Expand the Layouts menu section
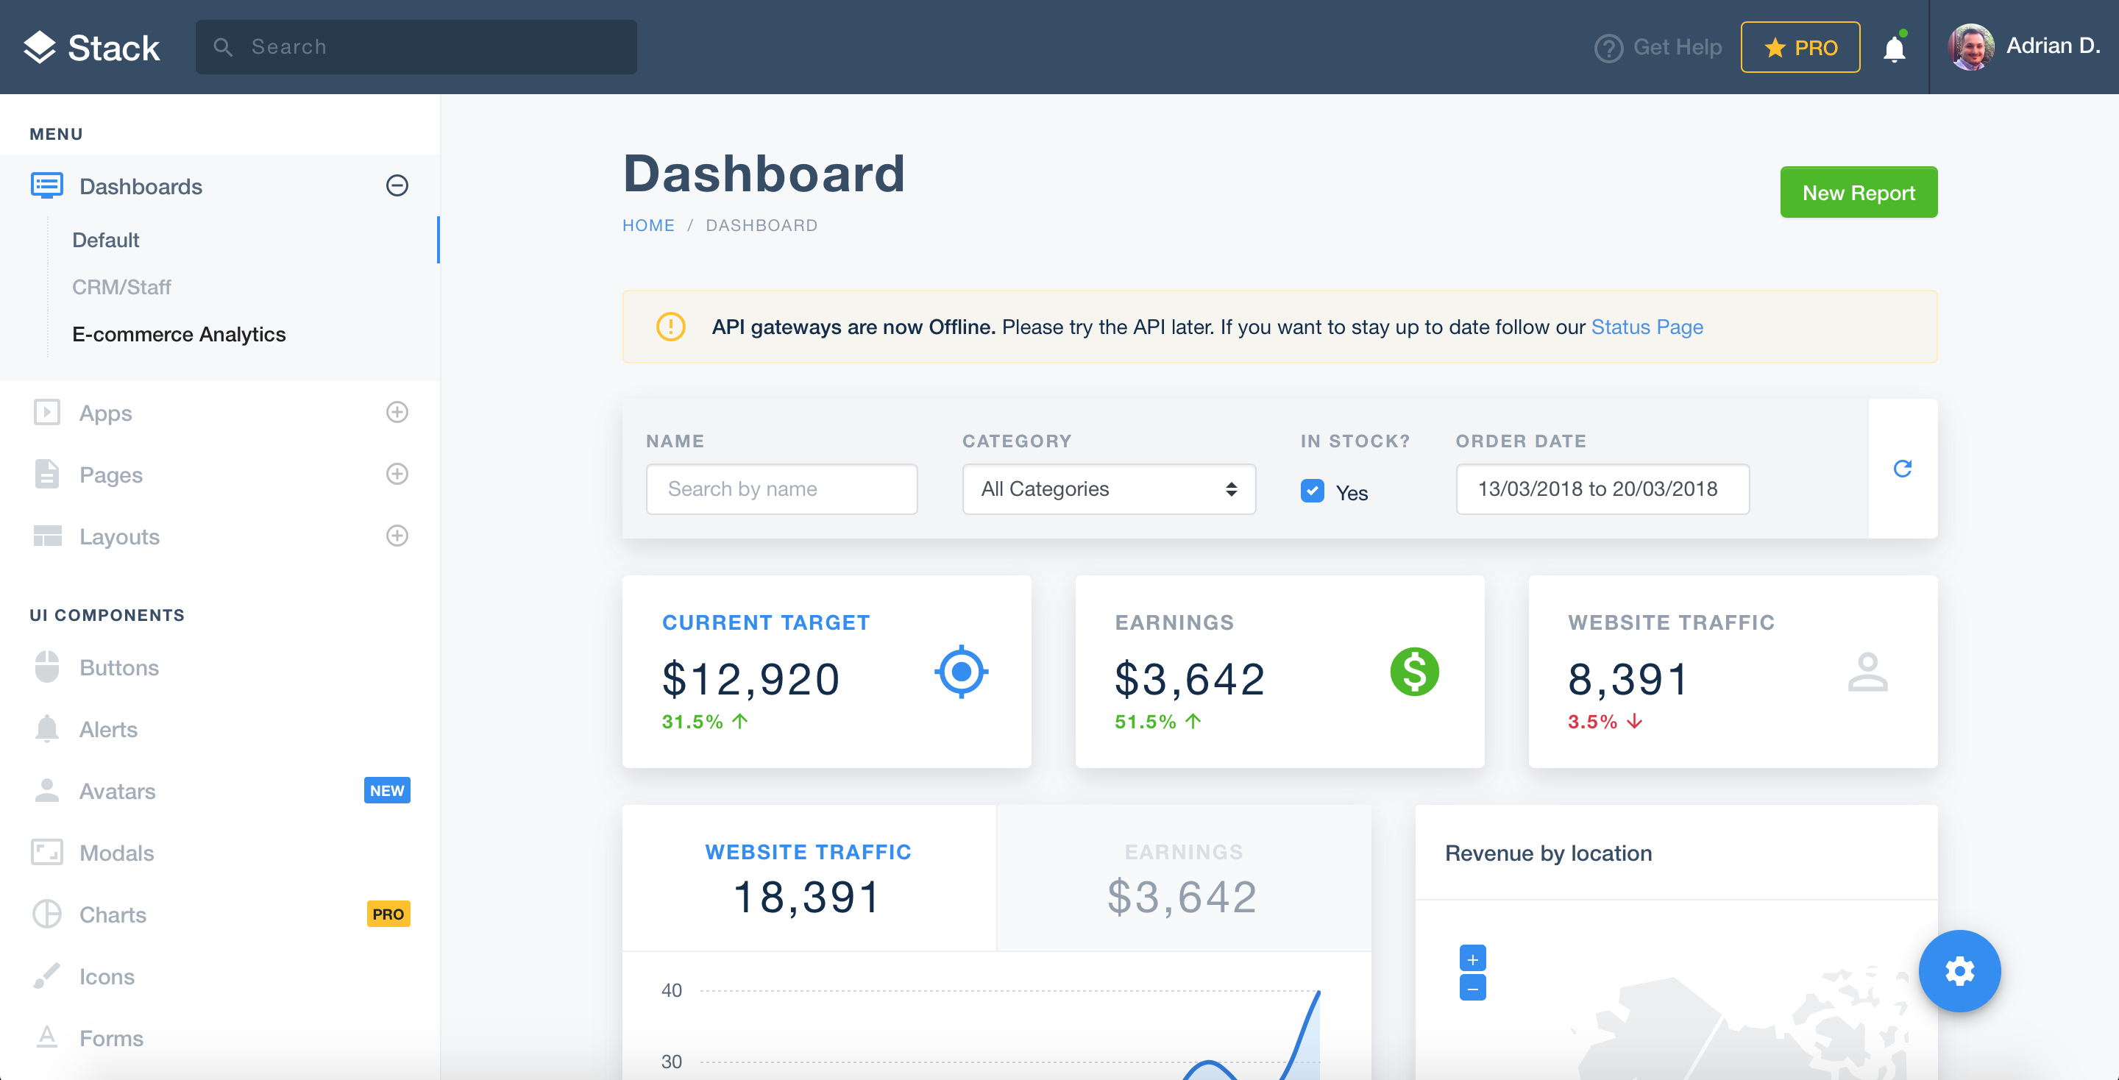2119x1080 pixels. pos(397,536)
